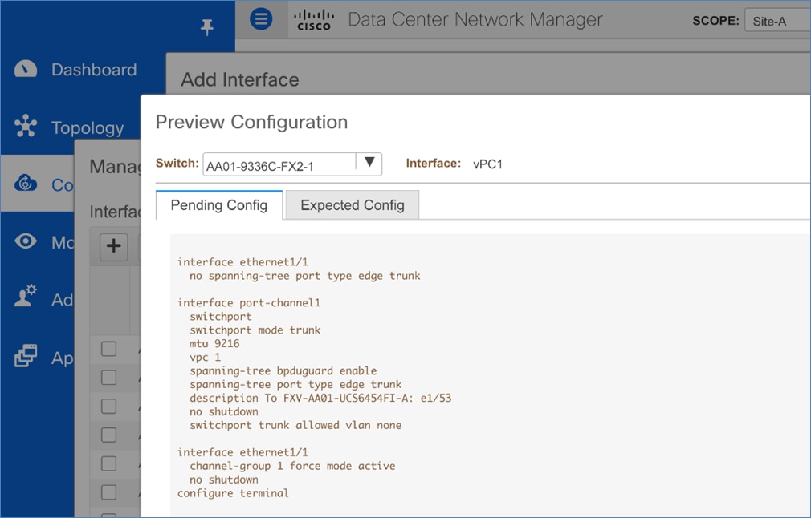
Task: Click the 'interface port-channel1' config line
Action: click(249, 302)
